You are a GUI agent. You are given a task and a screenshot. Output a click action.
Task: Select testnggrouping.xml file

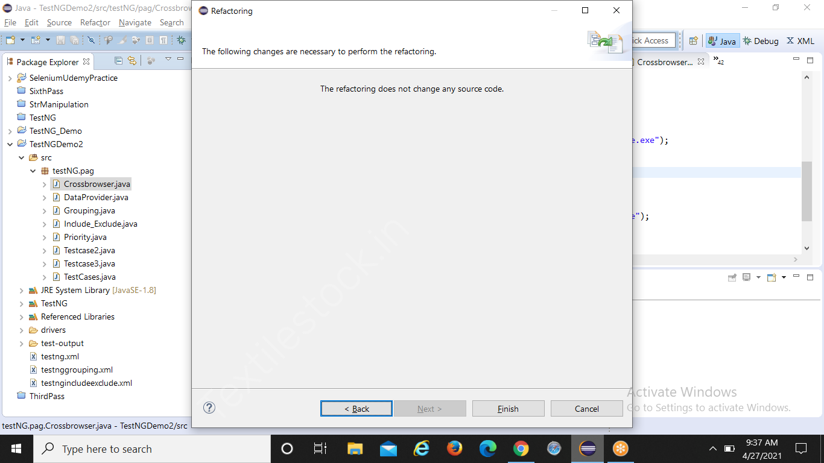pos(71,370)
